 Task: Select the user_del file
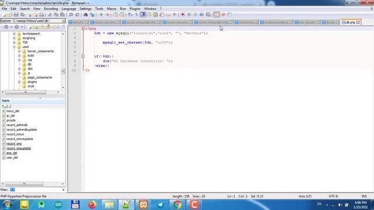pos(12,157)
